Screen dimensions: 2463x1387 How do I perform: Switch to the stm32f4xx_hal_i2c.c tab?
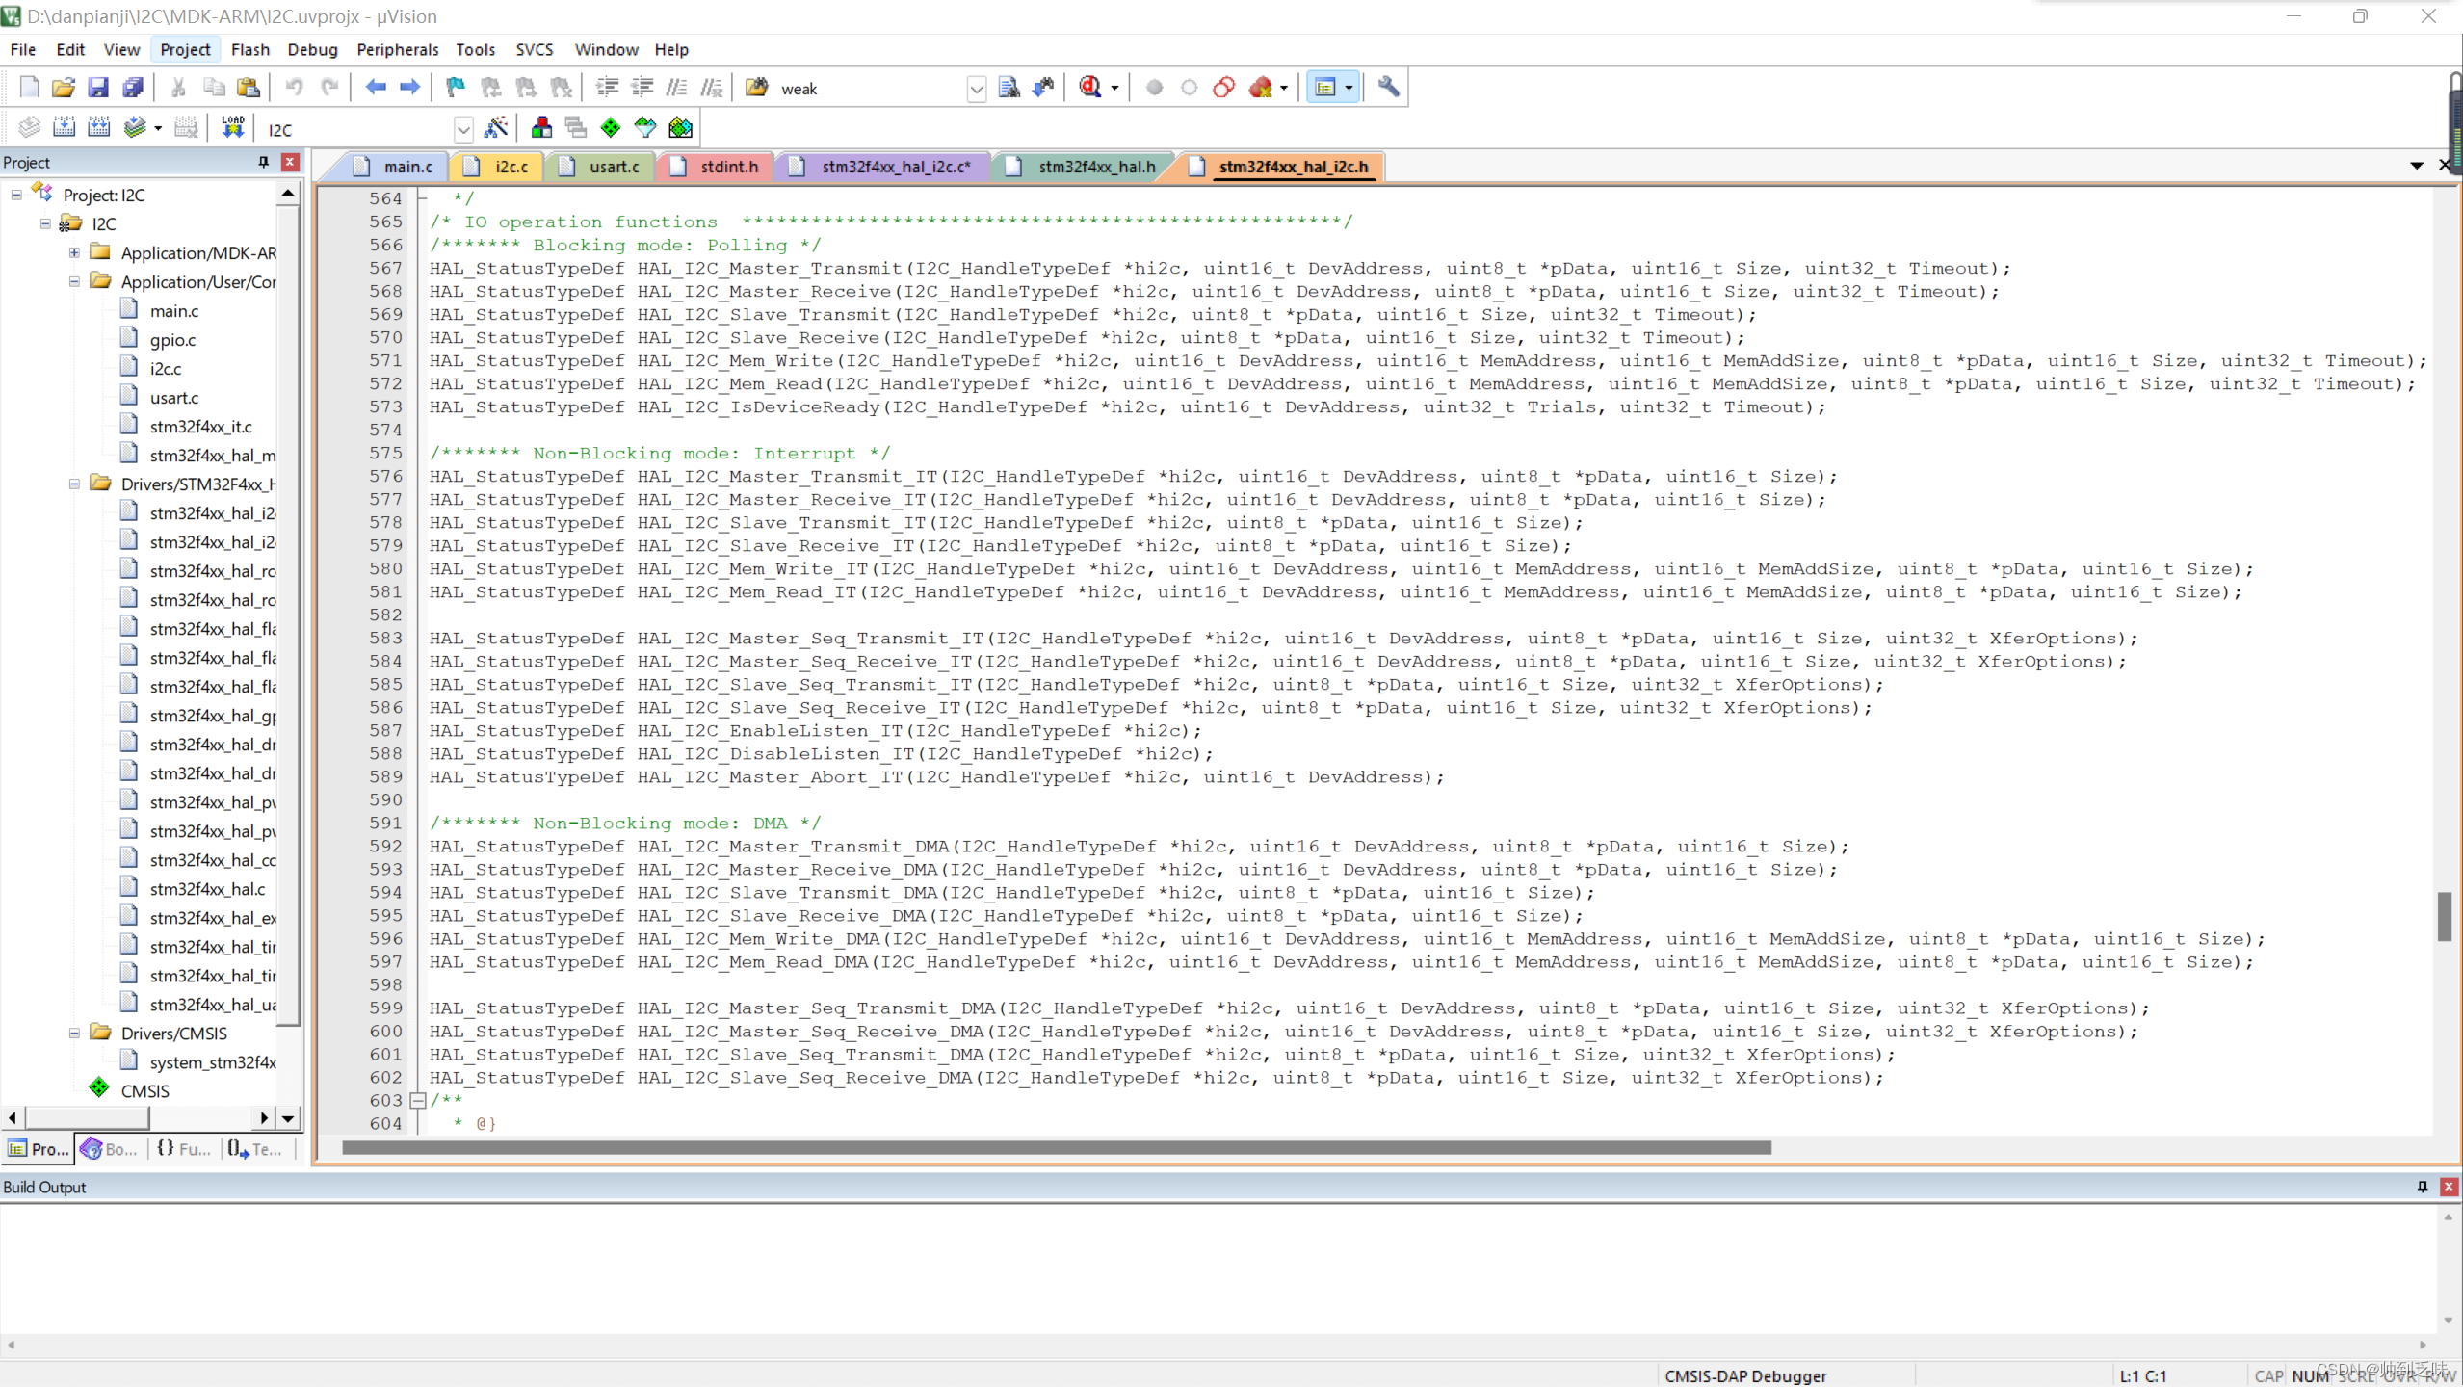(895, 167)
